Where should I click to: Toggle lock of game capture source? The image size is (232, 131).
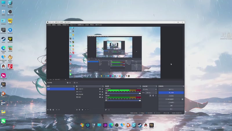[102, 92]
